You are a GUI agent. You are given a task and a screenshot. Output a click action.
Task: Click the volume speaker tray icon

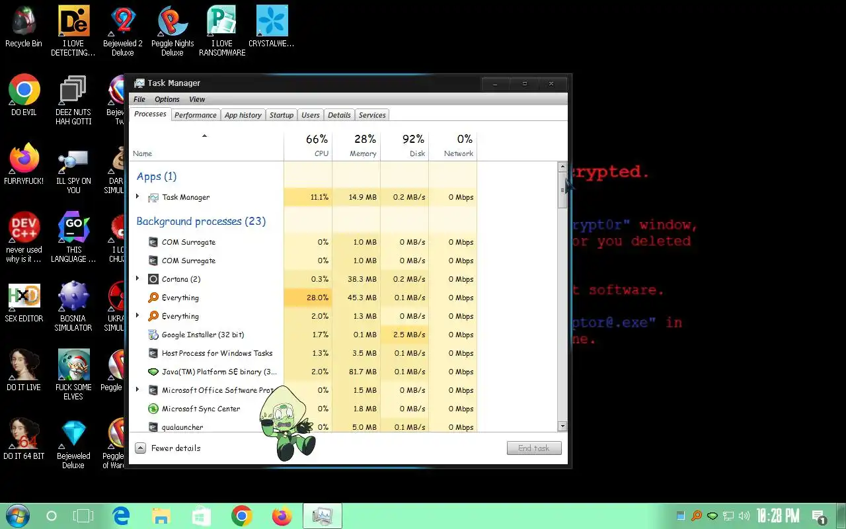(x=745, y=516)
